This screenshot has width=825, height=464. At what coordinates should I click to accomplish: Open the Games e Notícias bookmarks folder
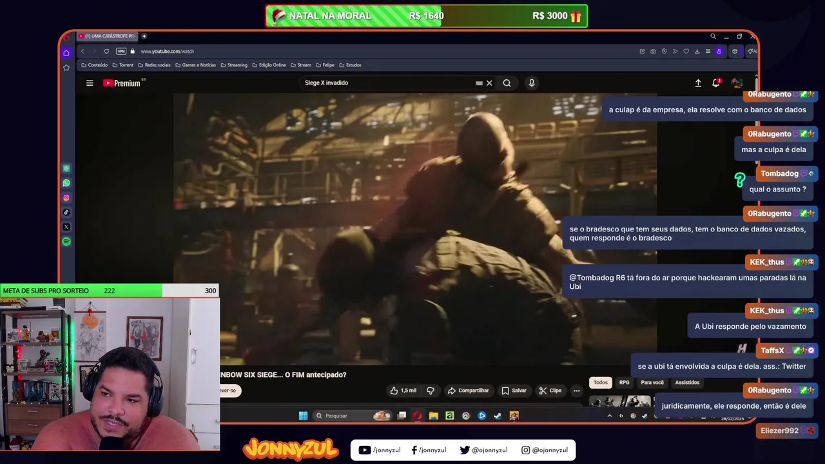click(196, 65)
